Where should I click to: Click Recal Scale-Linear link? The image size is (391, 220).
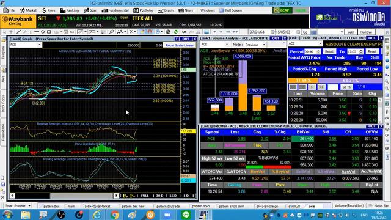pyautogui.click(x=180, y=45)
